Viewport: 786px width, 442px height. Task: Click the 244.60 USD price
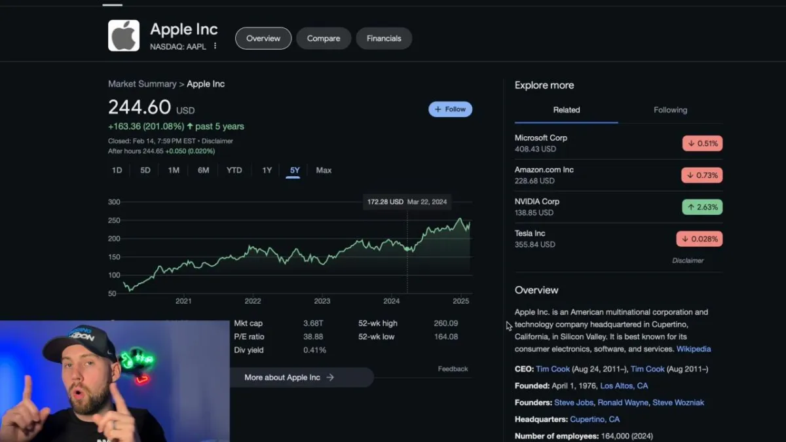[151, 107]
